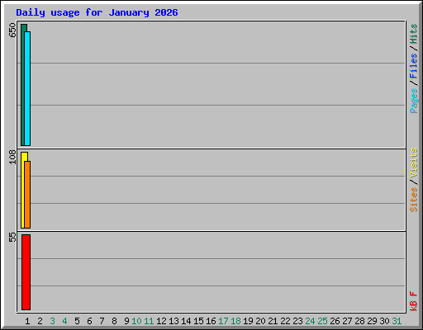Click day label '12' on the x-axis
This screenshot has height=330, width=423.
[x=161, y=321]
